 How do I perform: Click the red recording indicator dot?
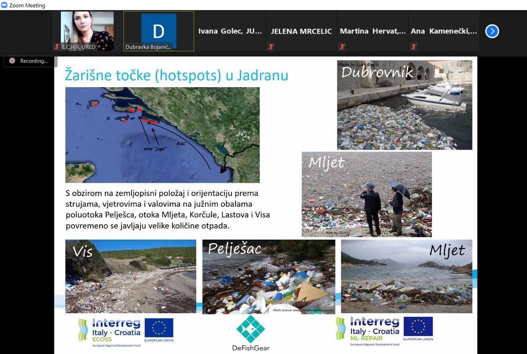click(x=12, y=61)
